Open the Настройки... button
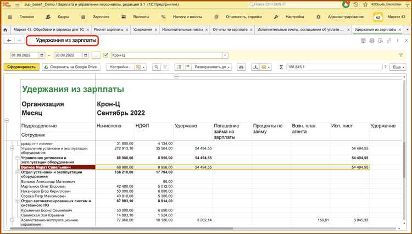 coord(120,67)
